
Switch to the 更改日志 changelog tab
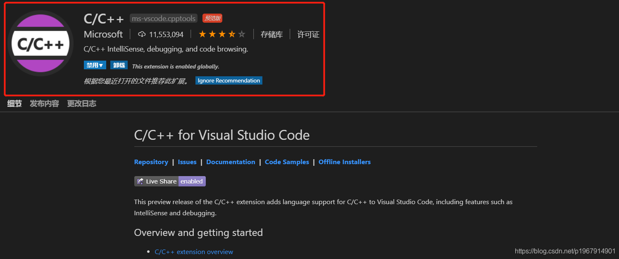pos(82,104)
